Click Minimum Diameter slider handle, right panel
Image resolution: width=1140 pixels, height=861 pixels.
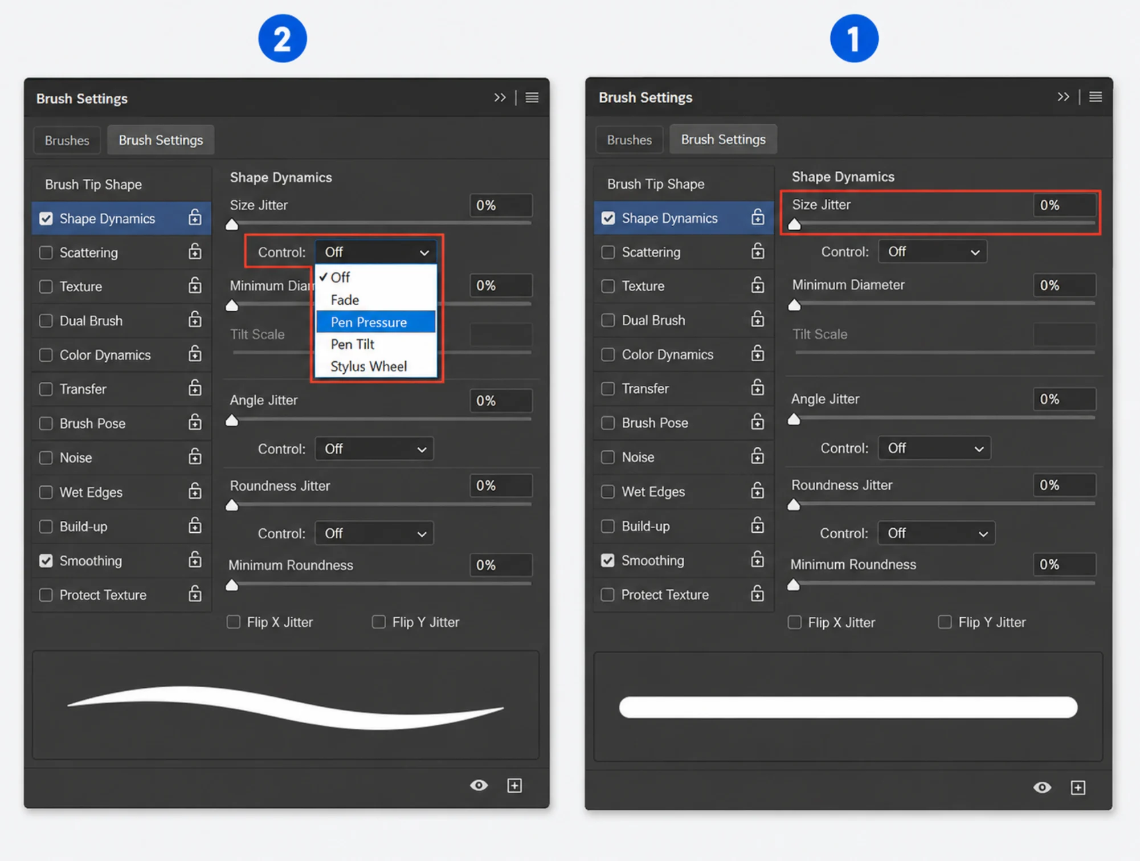pyautogui.click(x=794, y=305)
